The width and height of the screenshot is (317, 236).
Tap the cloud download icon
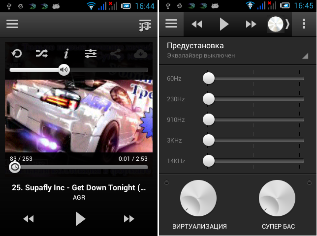pos(140,54)
